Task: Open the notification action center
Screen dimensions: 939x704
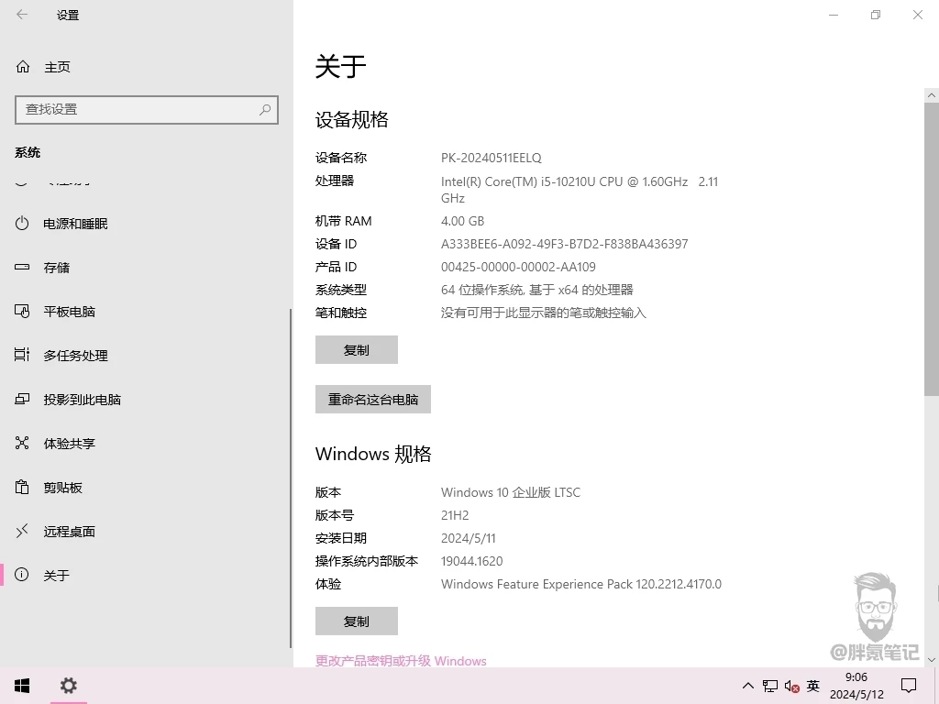Action: point(909,686)
